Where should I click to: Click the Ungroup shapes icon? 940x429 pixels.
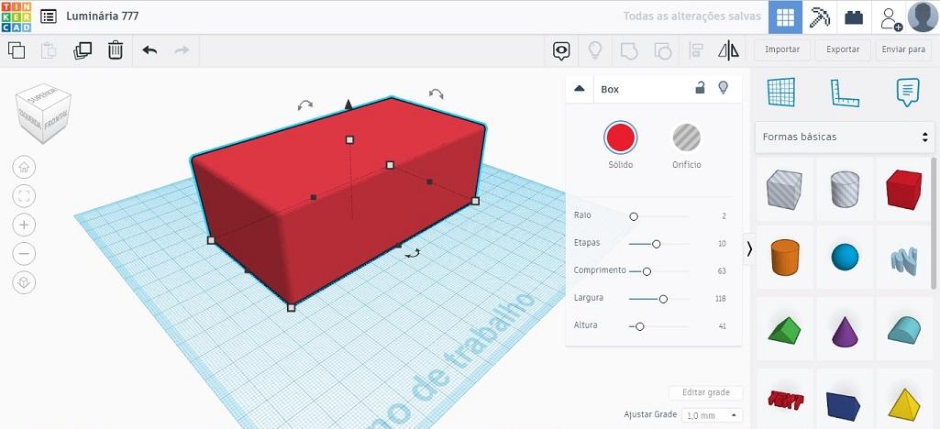(x=662, y=51)
